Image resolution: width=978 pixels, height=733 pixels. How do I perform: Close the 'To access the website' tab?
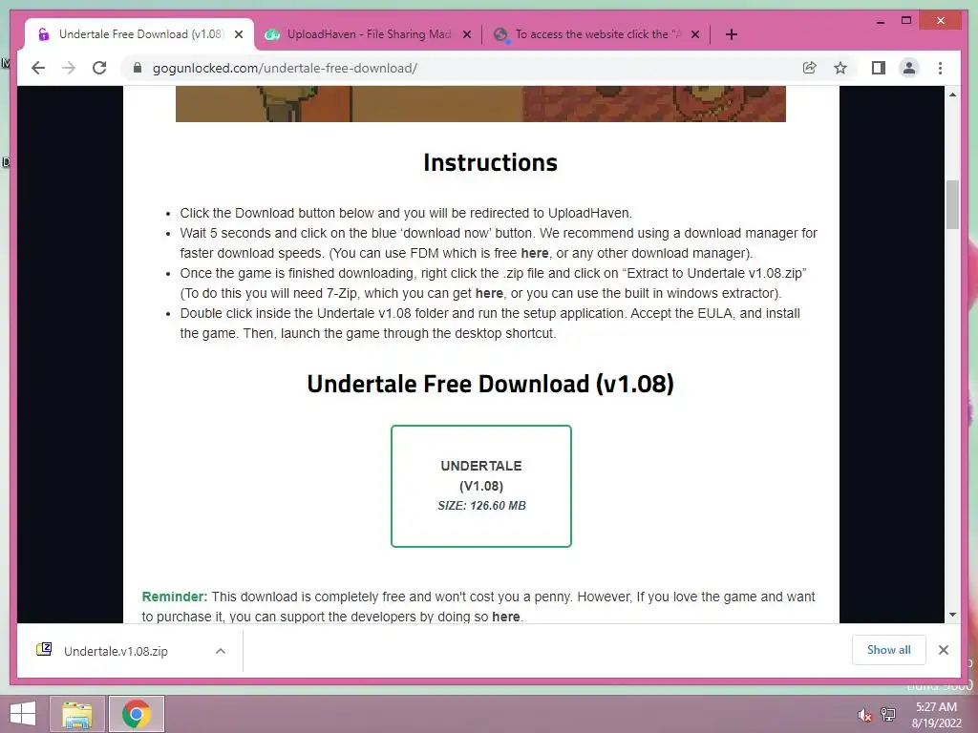coord(695,34)
